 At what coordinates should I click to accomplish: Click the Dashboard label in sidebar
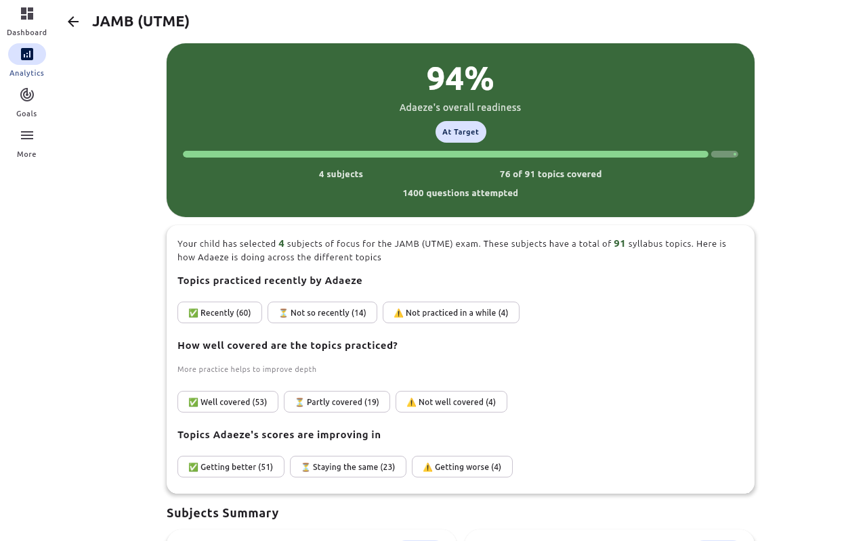[x=27, y=32]
